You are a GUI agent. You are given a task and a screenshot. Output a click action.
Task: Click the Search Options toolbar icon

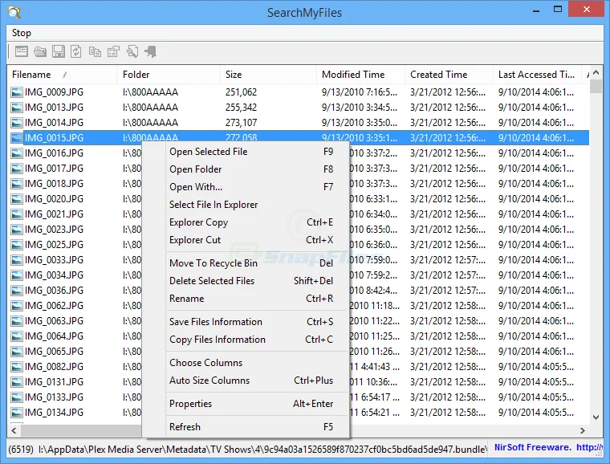[22, 52]
